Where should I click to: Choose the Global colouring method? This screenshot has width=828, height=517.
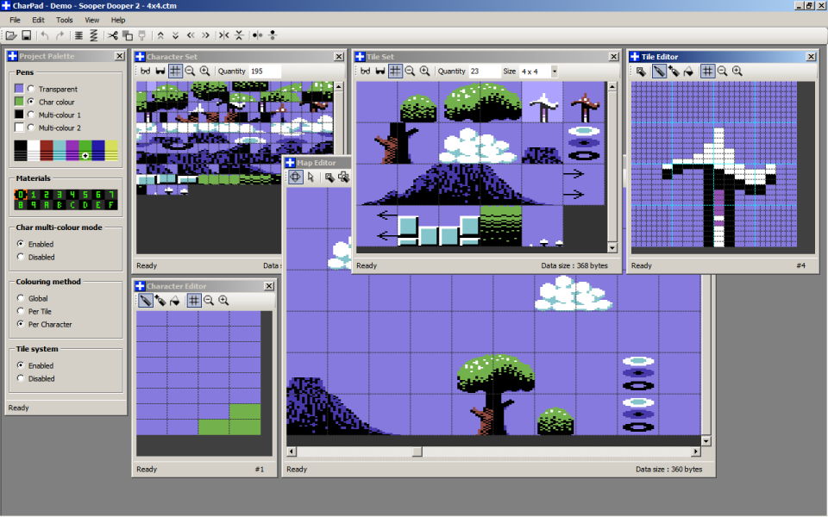(x=21, y=298)
